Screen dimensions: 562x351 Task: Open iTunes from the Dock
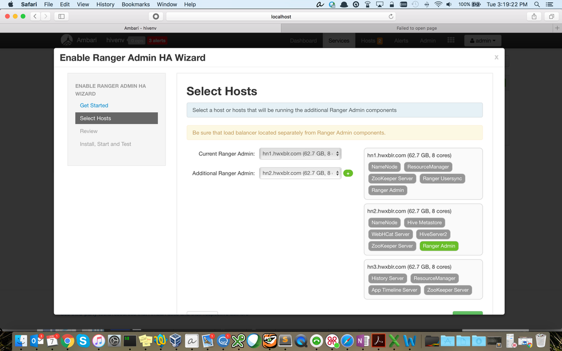tap(99, 341)
